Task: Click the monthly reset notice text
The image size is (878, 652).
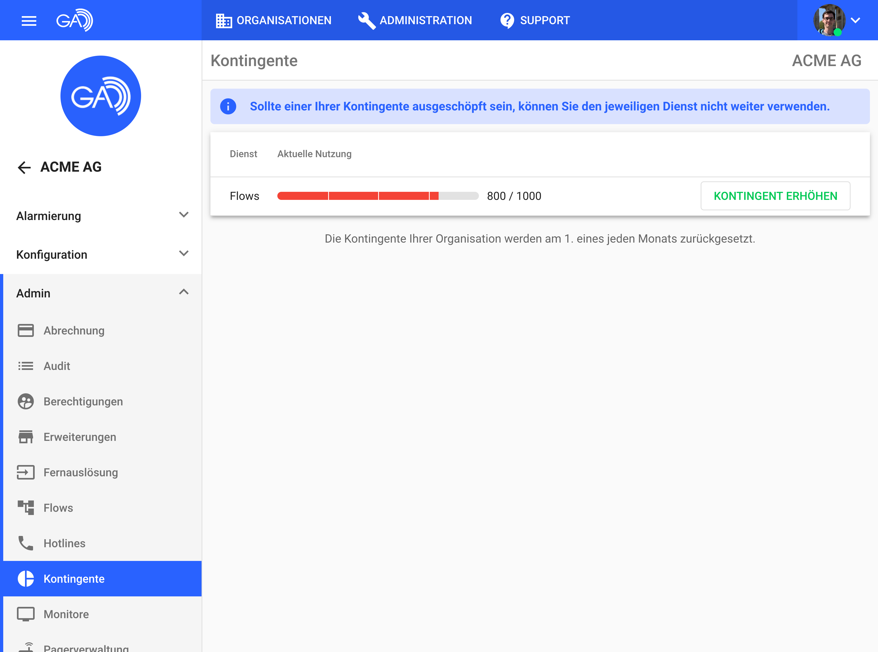Action: [x=540, y=239]
